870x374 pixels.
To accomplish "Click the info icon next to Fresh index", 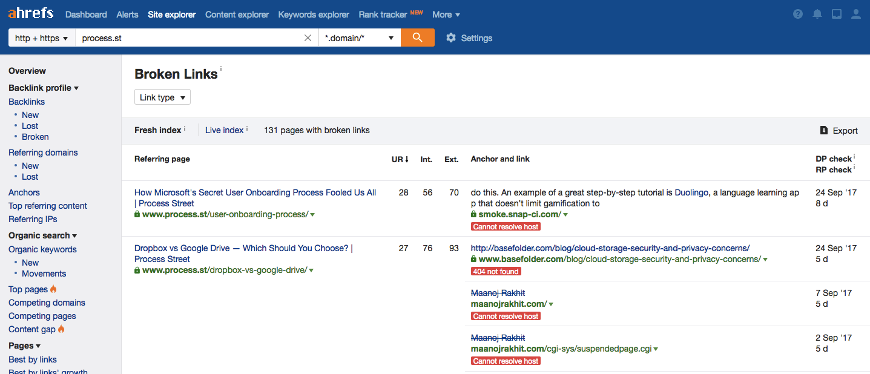I will pos(185,128).
